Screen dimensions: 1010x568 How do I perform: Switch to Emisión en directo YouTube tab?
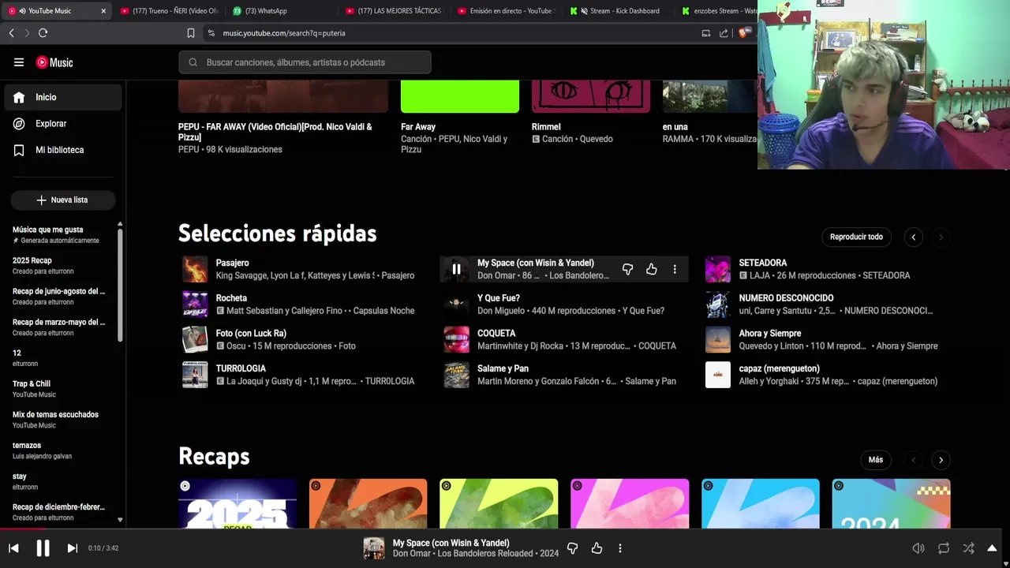point(507,11)
